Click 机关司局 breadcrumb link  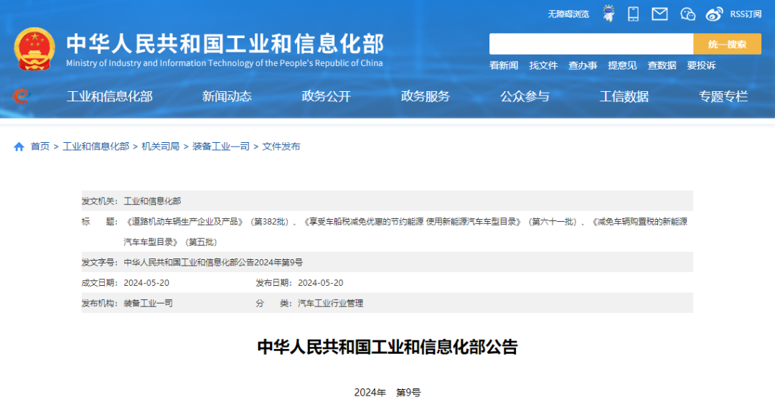point(161,146)
